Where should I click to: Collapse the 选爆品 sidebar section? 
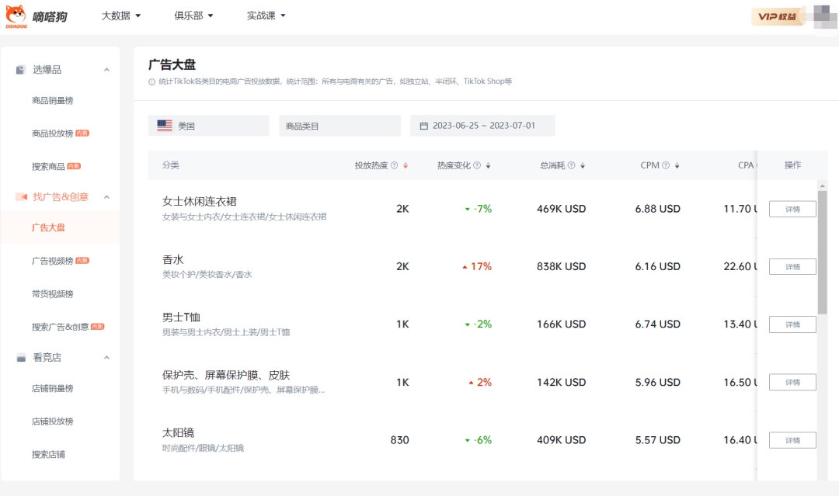(x=106, y=70)
